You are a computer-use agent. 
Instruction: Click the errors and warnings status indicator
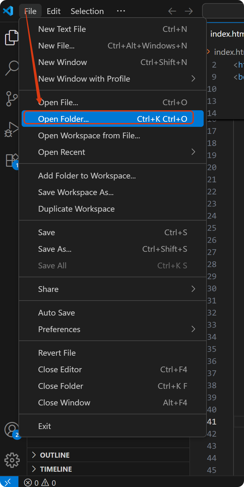tap(40, 483)
